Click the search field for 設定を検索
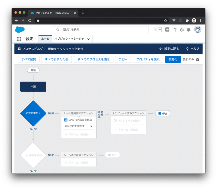This screenshot has height=189, width=217. pyautogui.click(x=100, y=30)
